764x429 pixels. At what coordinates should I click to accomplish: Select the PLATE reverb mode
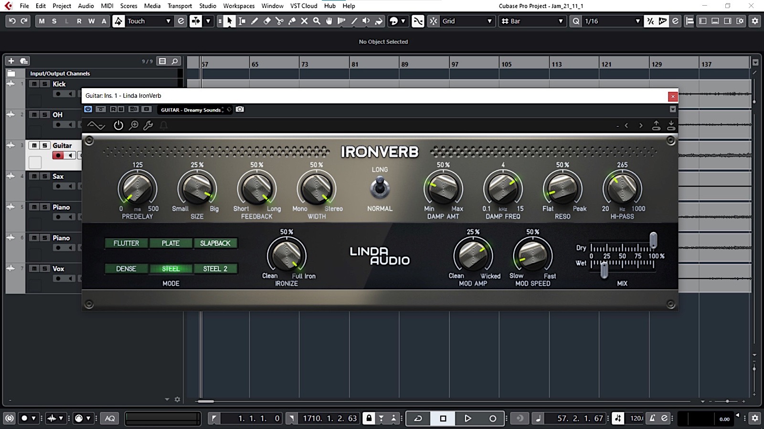click(170, 243)
